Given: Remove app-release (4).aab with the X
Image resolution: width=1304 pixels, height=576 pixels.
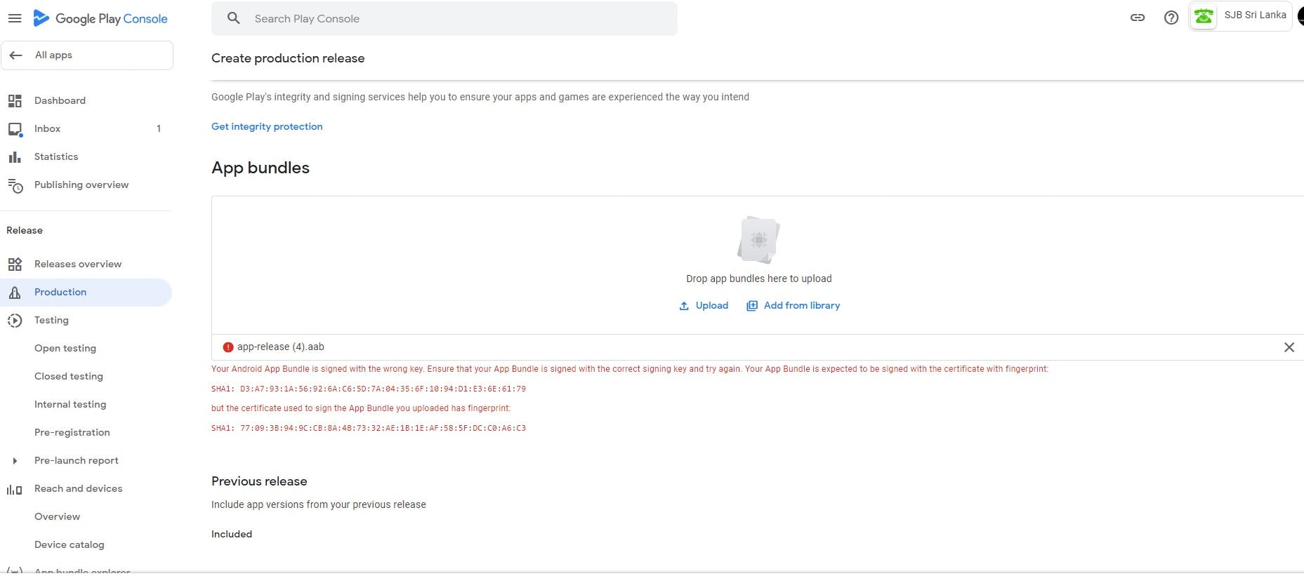Looking at the screenshot, I should click(x=1289, y=347).
